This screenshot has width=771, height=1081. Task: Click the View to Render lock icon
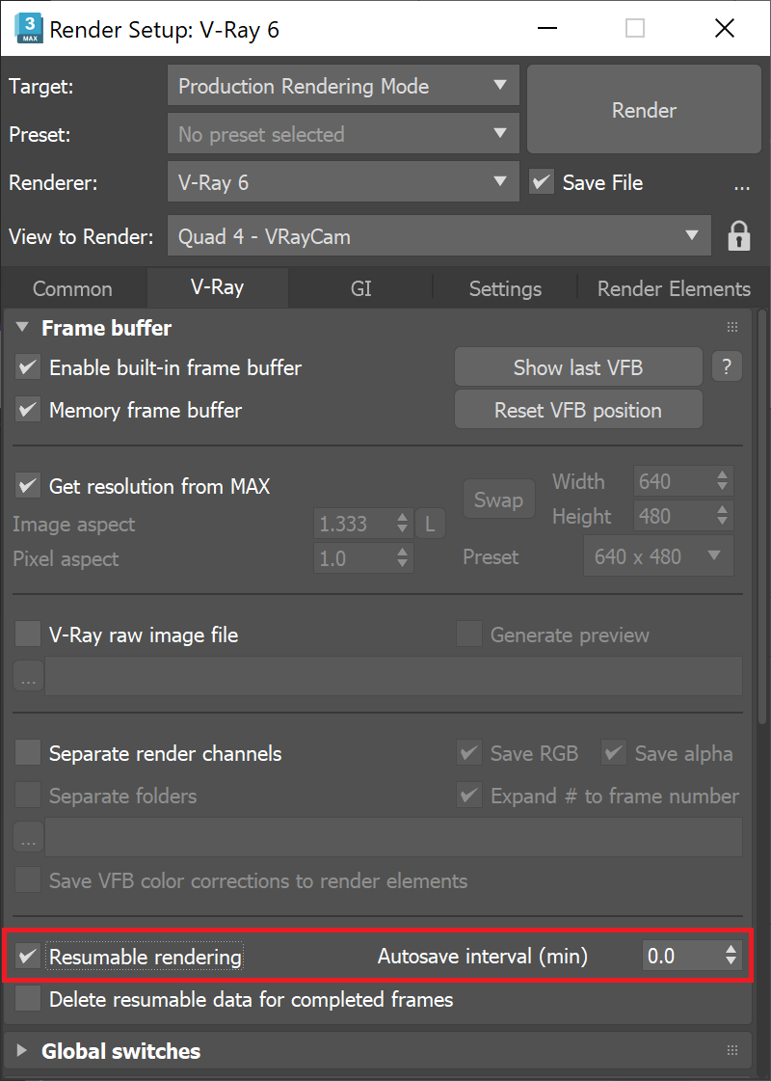tap(738, 235)
